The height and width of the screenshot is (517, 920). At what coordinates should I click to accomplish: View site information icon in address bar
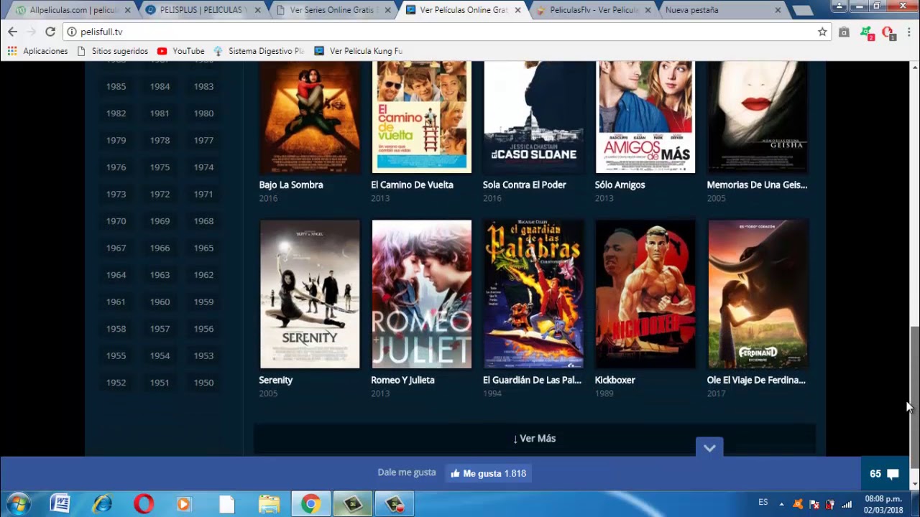[x=71, y=32]
